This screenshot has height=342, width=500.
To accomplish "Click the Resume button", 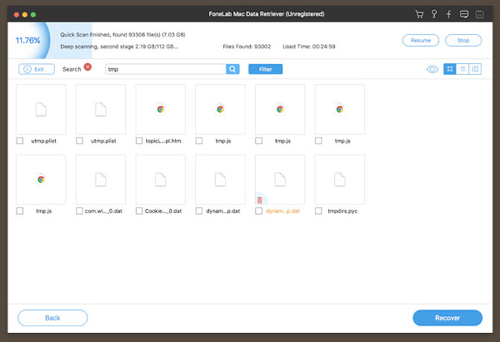I will [x=420, y=40].
